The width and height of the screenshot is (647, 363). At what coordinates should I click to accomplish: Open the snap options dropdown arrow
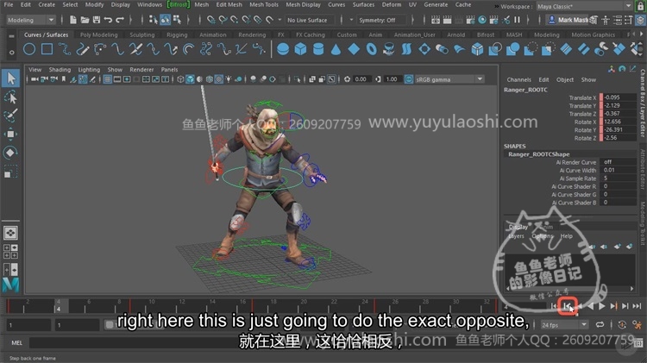[x=280, y=20]
